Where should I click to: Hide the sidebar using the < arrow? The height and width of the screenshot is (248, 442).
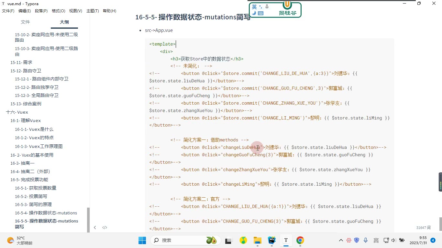95,228
